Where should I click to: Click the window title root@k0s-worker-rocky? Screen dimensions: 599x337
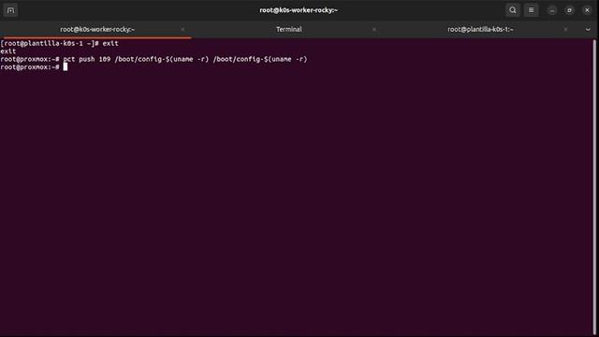pos(299,10)
